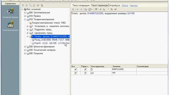Click the move item up tree toolbar icon
The width and height of the screenshot is (169, 95).
[x=23, y=5]
